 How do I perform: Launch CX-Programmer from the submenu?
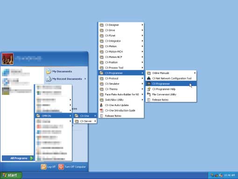pos(171,84)
